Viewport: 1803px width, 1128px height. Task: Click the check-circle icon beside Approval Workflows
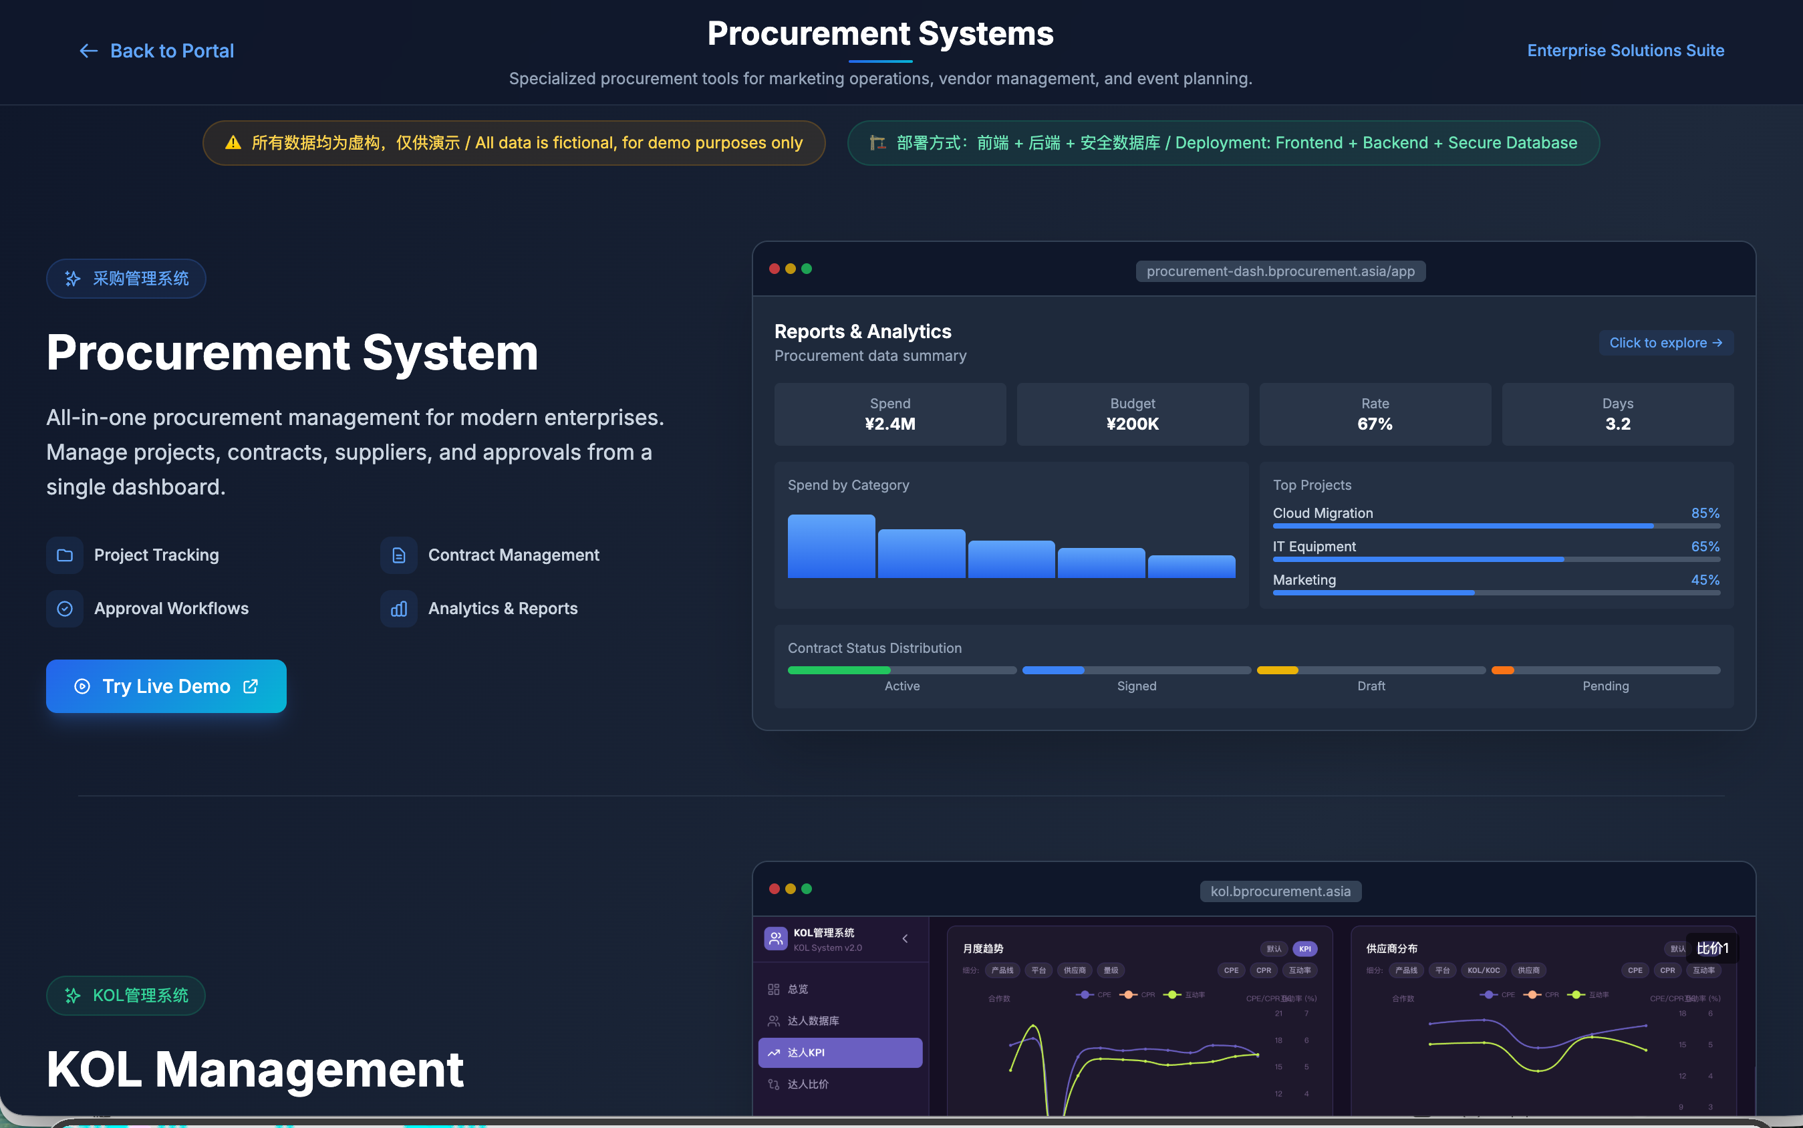(x=65, y=609)
